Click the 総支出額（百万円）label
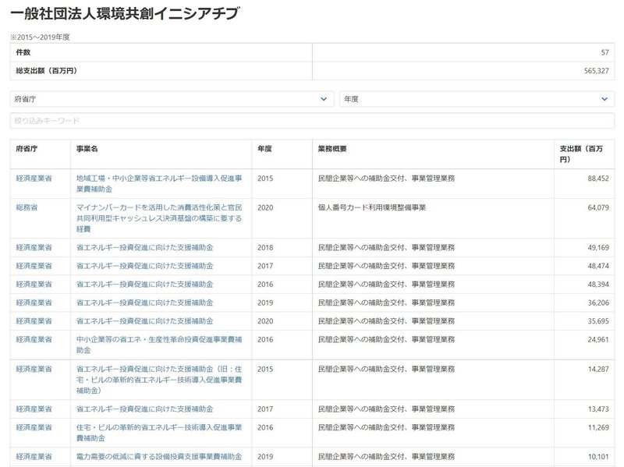Screen dimensions: 624x467 coord(46,71)
